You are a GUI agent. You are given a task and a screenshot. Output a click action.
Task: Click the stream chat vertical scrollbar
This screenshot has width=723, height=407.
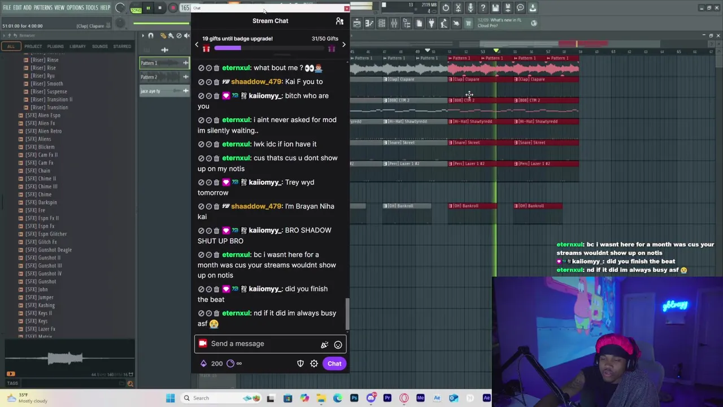click(x=347, y=314)
